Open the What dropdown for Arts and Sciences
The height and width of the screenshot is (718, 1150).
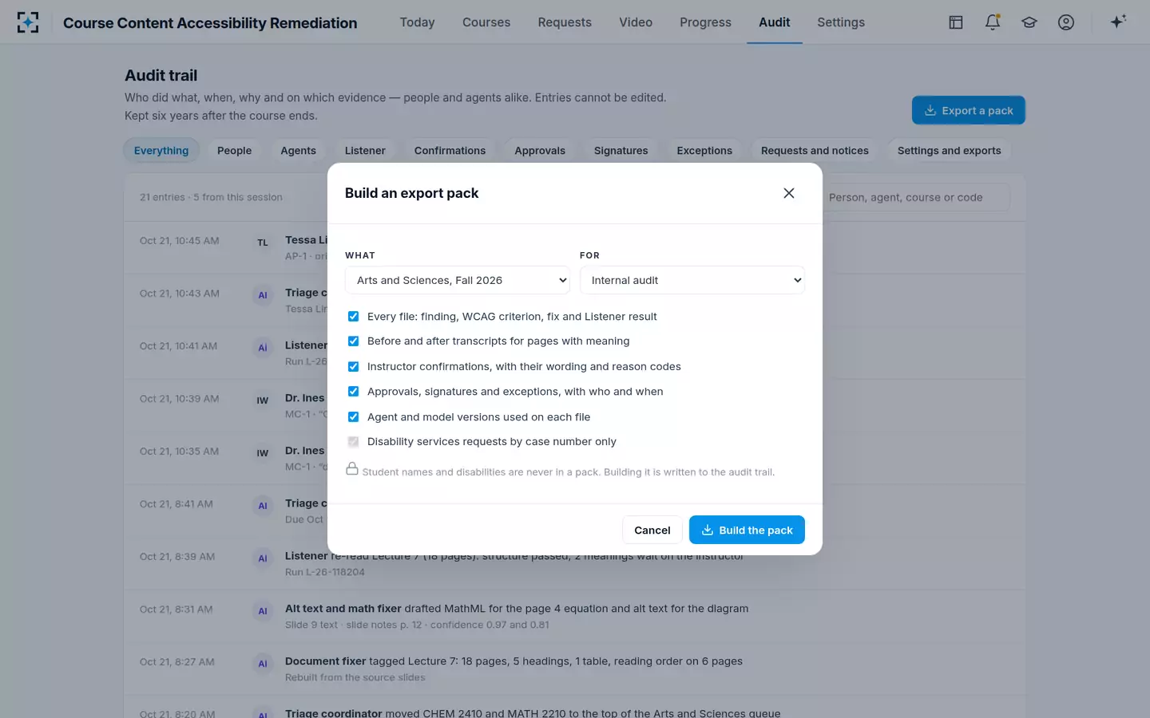tap(458, 280)
